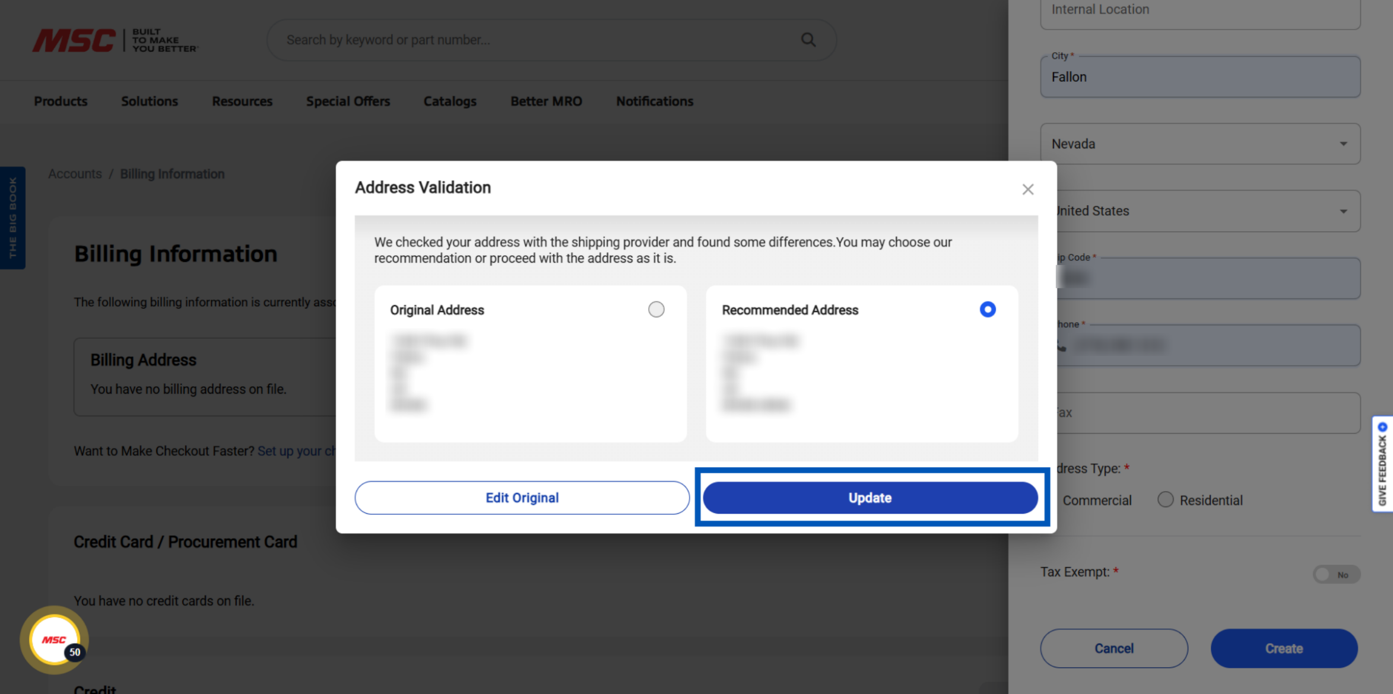Open the Special Offers menu
Viewport: 1393px width, 694px height.
point(348,101)
